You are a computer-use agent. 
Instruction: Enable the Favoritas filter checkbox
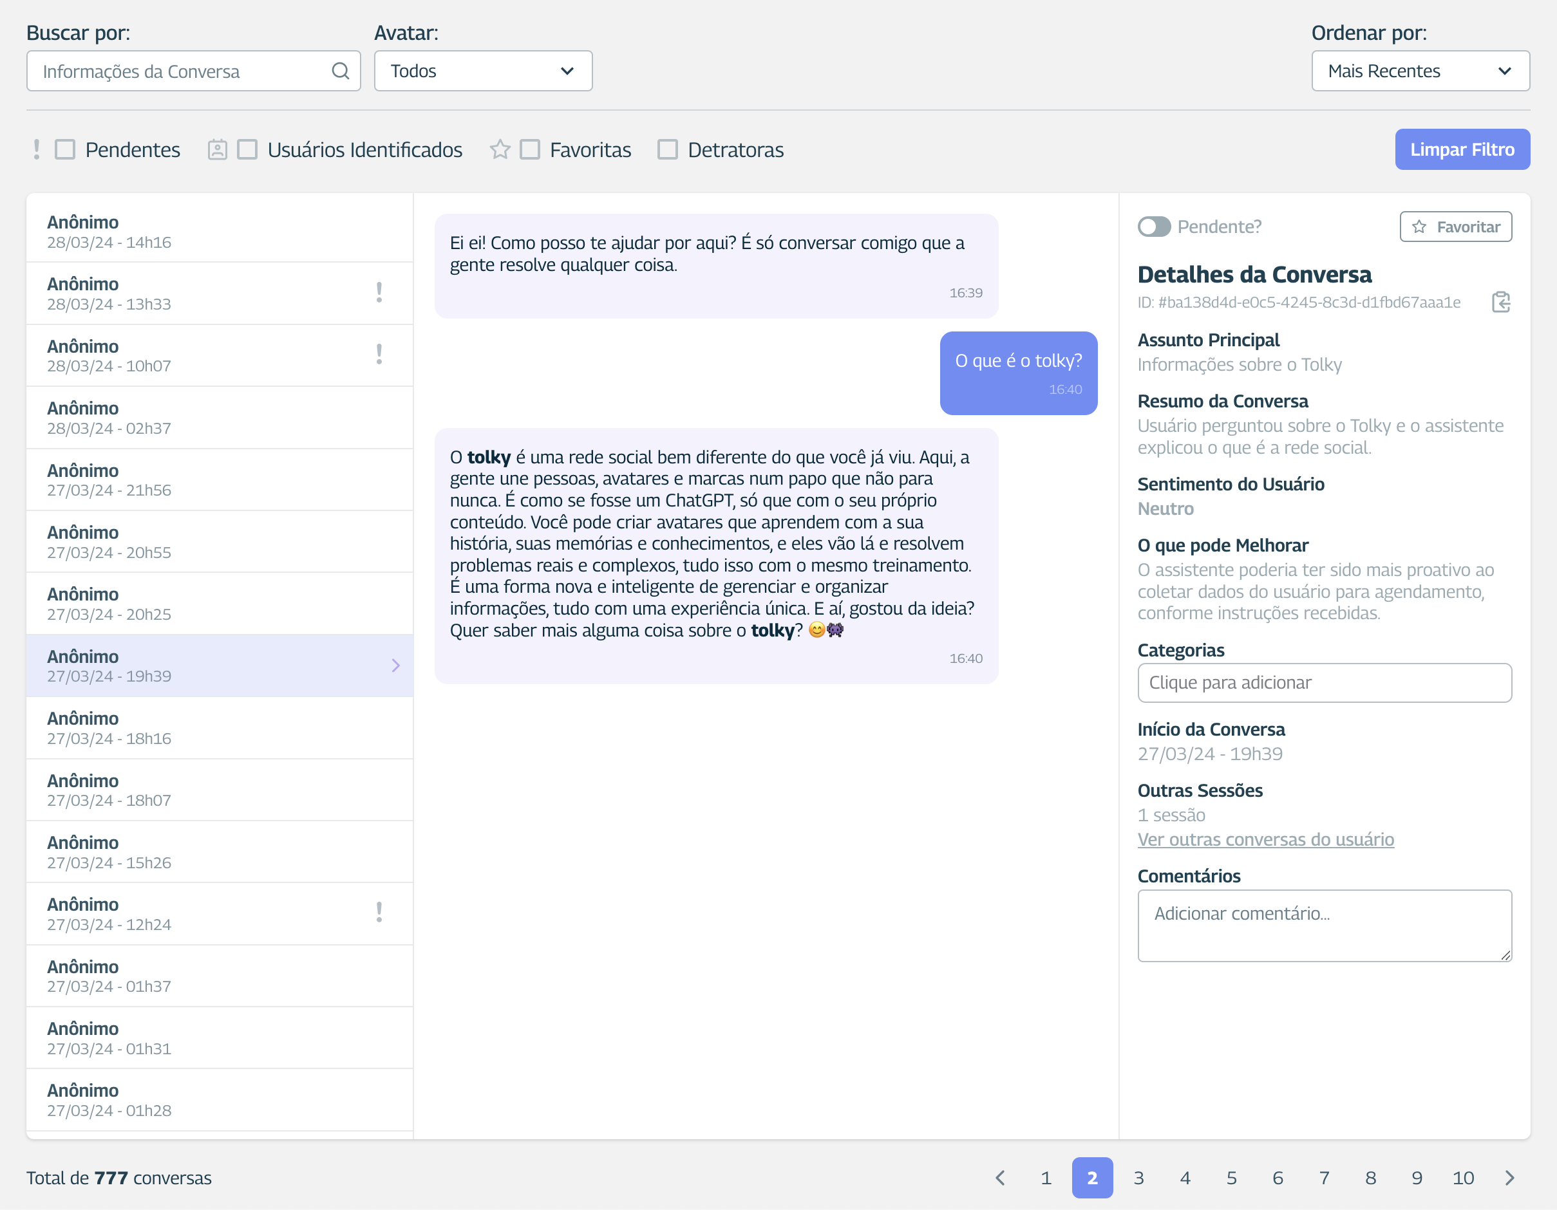click(x=530, y=150)
